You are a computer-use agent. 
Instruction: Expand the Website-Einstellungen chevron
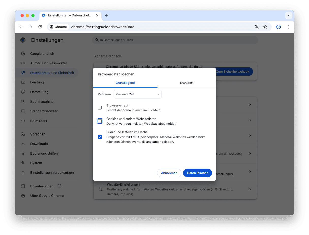[250, 189]
